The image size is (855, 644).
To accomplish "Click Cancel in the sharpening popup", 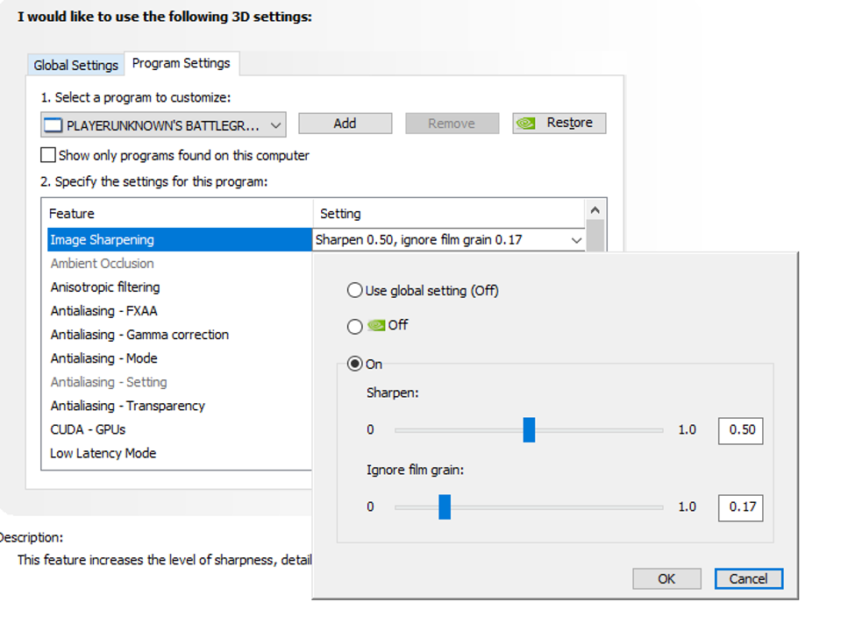I will point(749,578).
